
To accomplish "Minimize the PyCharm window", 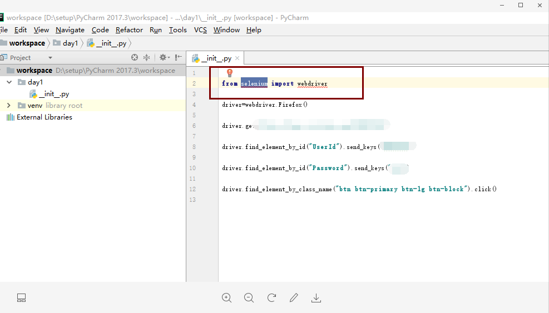I will pyautogui.click(x=502, y=5).
